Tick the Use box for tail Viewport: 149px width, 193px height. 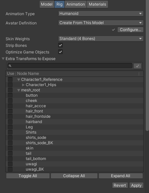(x=10, y=153)
